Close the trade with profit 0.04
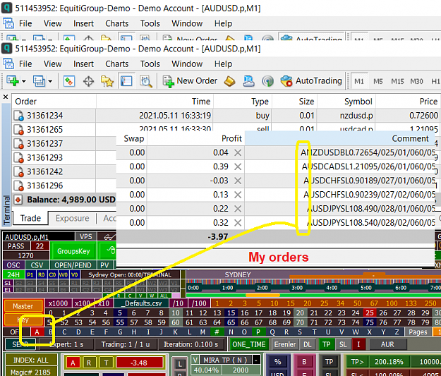The width and height of the screenshot is (441, 376). 238,152
